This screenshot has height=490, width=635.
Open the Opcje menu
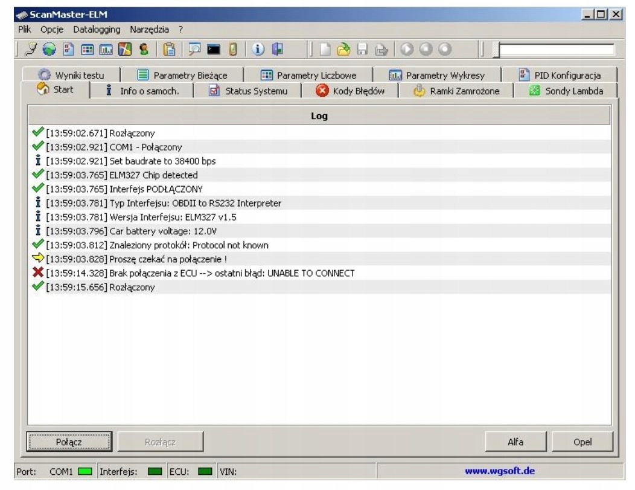tap(52, 29)
